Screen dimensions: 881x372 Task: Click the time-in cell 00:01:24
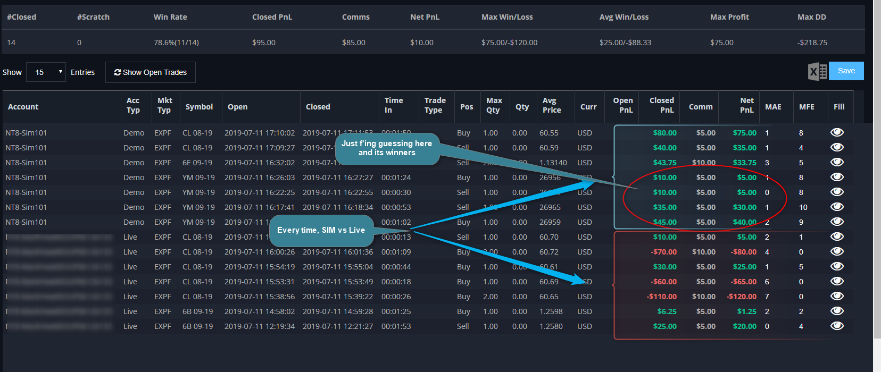point(396,177)
